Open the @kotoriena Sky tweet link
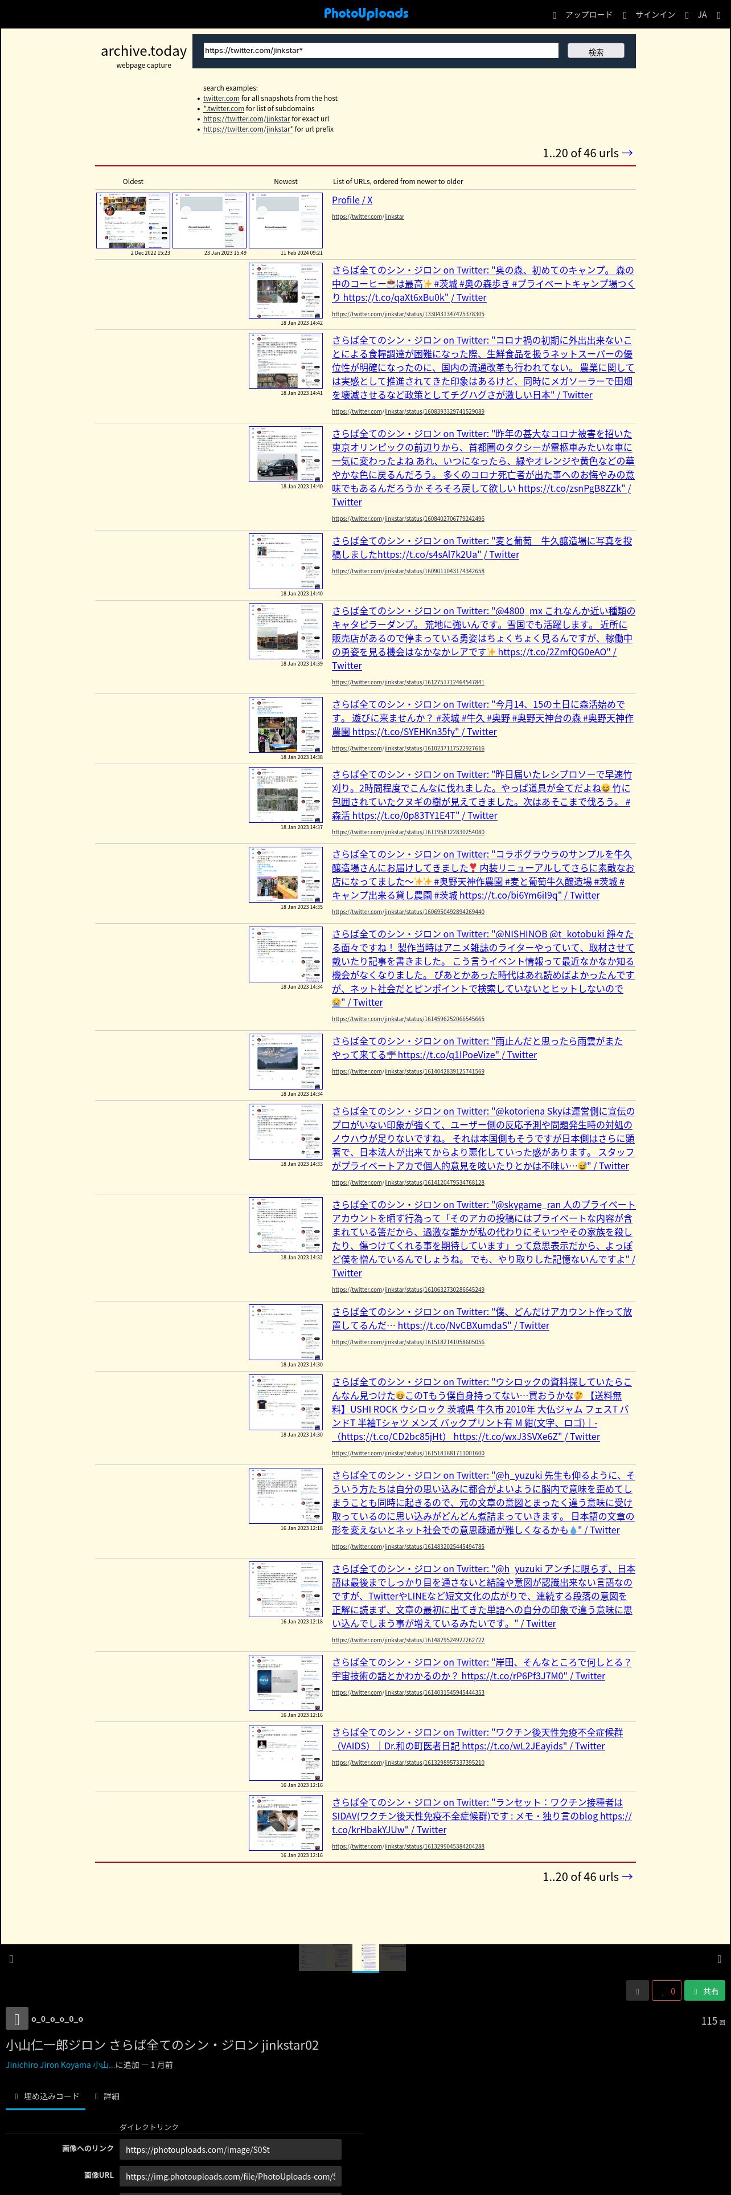Screen dimensions: 731x2195 [483, 1139]
